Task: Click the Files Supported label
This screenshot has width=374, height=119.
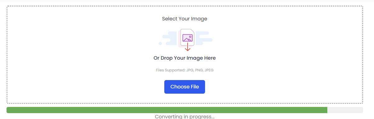Action: click(x=171, y=70)
